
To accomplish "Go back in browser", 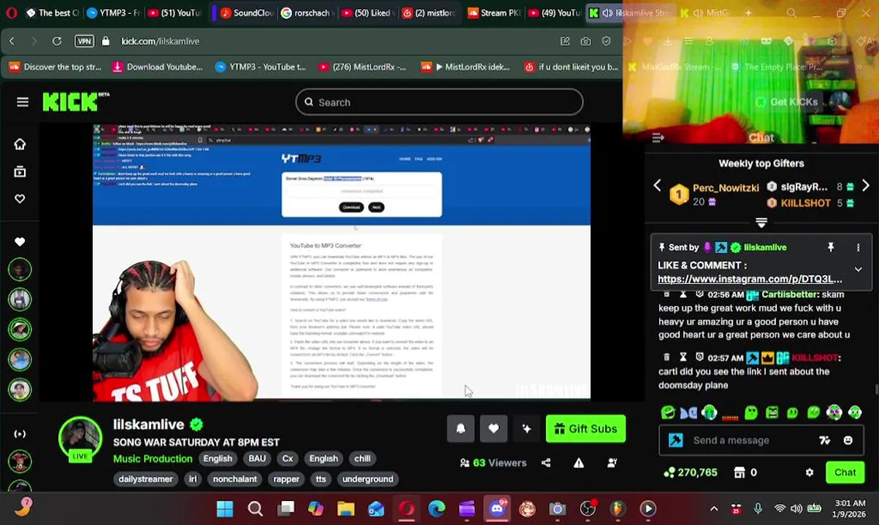I will coord(12,42).
